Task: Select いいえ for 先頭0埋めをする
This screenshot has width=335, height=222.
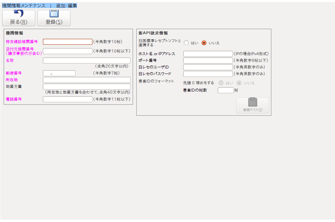Action: 239,83
